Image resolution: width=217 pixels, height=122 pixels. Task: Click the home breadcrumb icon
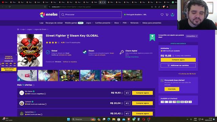pyautogui.click(x=18, y=29)
